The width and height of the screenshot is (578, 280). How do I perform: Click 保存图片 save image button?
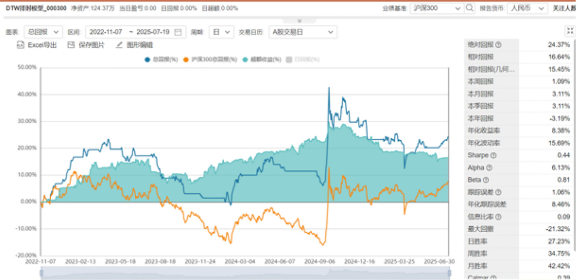(x=86, y=45)
